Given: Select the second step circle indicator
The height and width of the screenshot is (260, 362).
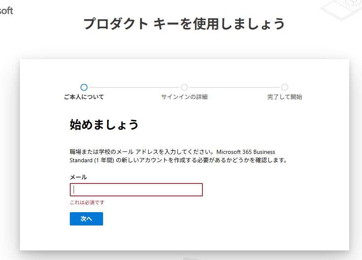Looking at the screenshot, I should [184, 87].
